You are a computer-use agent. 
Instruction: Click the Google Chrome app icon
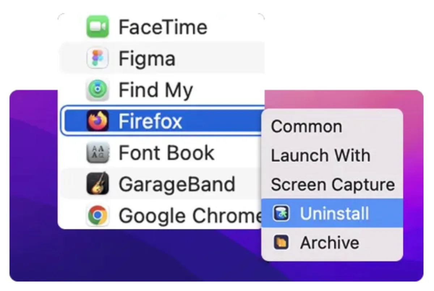tap(97, 216)
